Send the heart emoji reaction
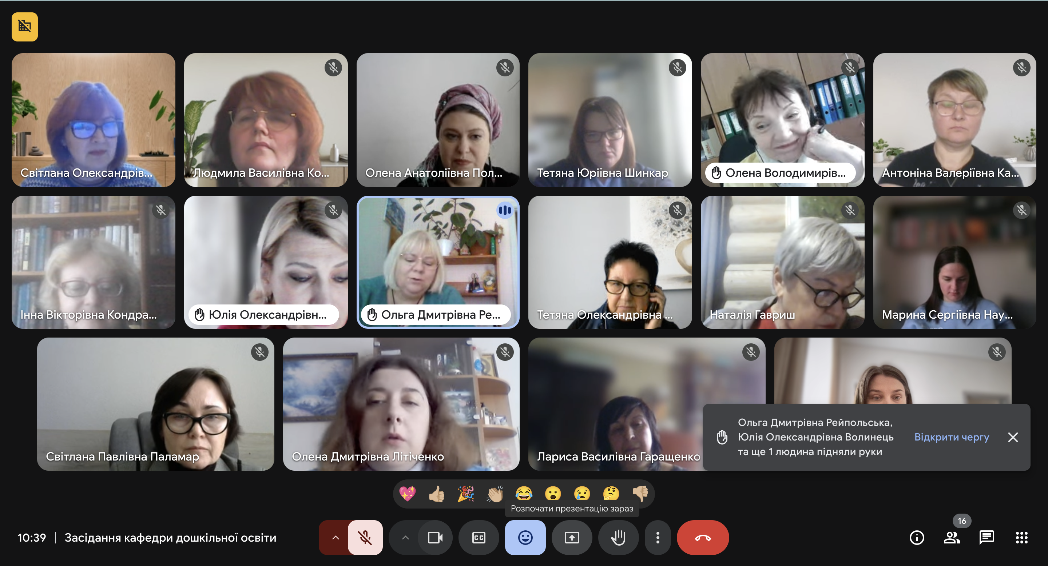The height and width of the screenshot is (566, 1048). [407, 494]
